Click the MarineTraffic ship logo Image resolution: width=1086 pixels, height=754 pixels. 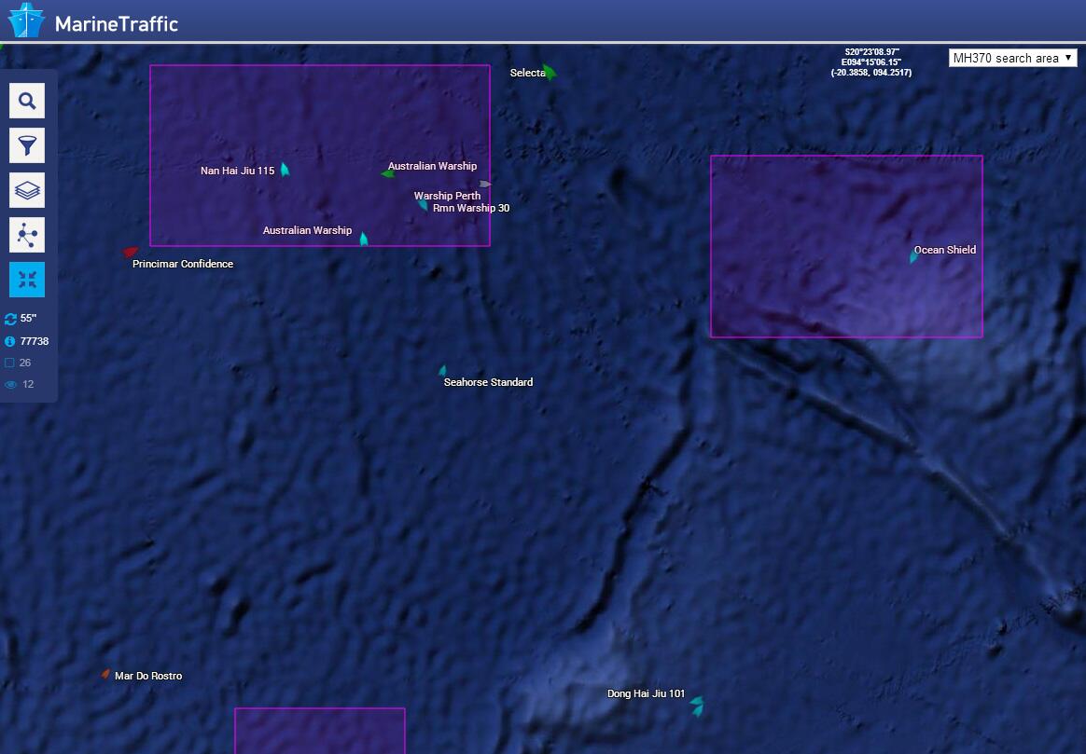point(26,21)
